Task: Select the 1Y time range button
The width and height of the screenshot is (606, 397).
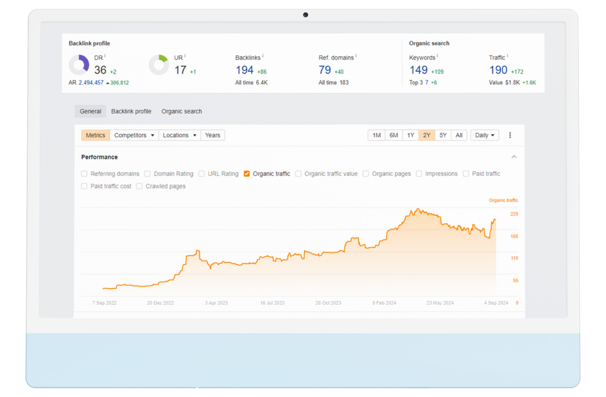Action: 410,135
